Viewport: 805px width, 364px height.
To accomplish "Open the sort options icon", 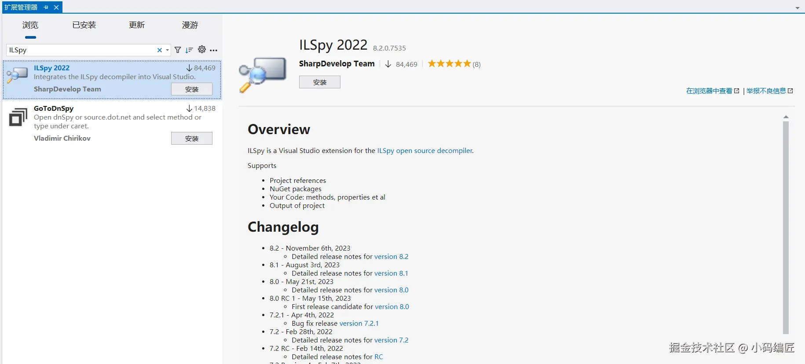I will pyautogui.click(x=189, y=50).
